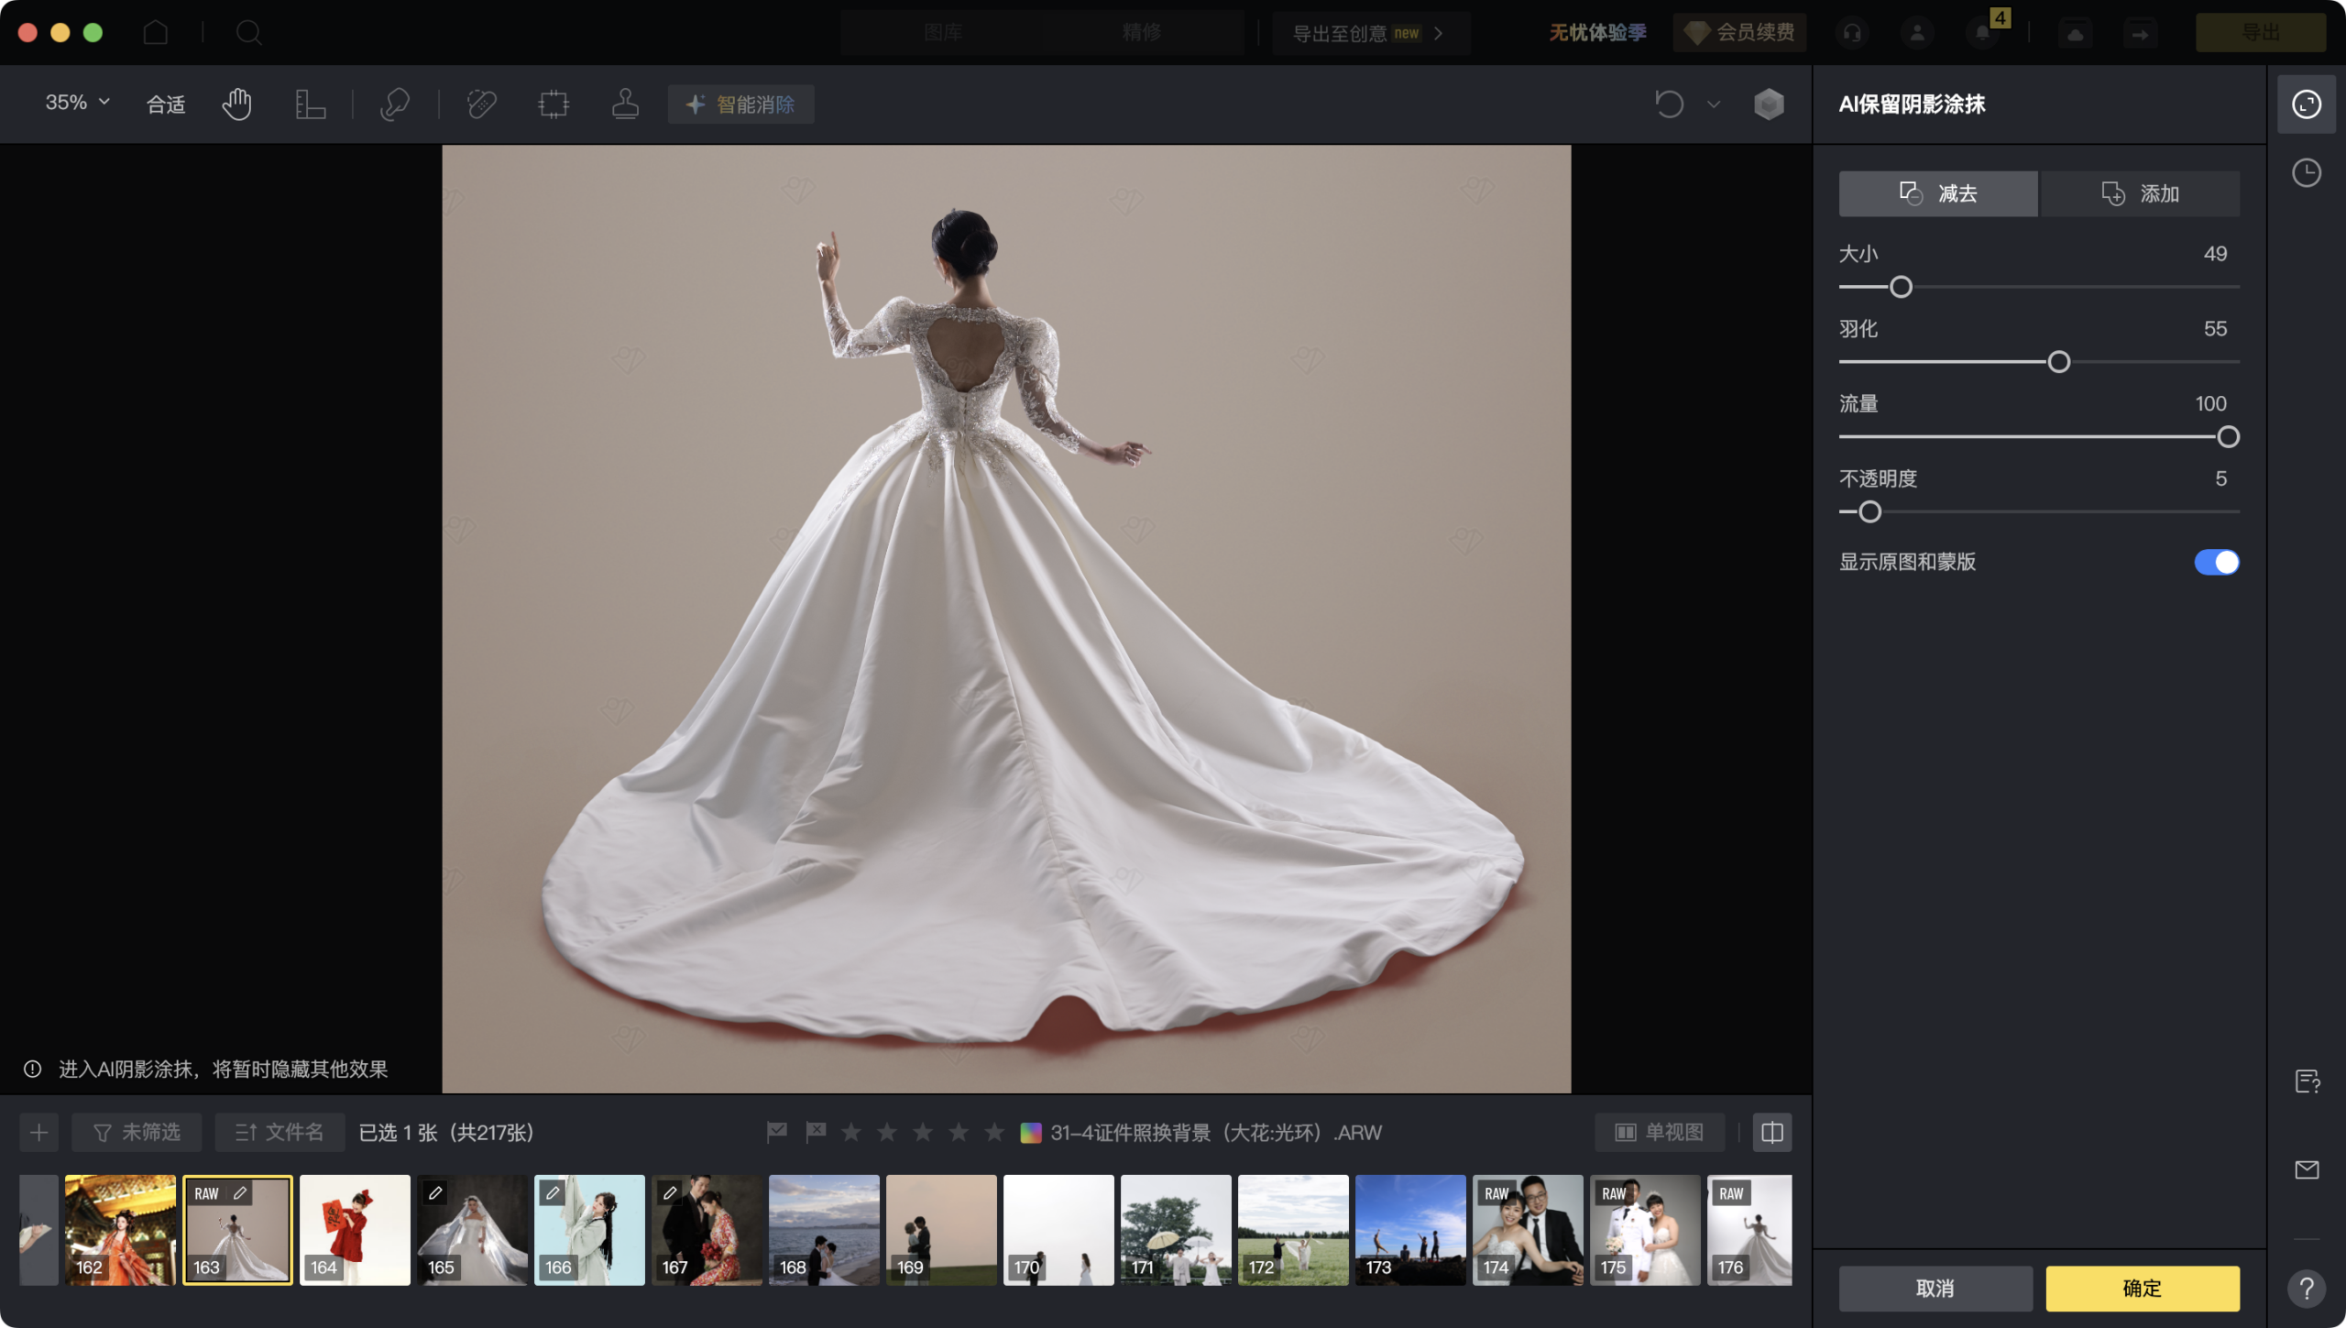Image resolution: width=2346 pixels, height=1328 pixels.
Task: Open the 文件名 sort dropdown
Action: pos(280,1132)
